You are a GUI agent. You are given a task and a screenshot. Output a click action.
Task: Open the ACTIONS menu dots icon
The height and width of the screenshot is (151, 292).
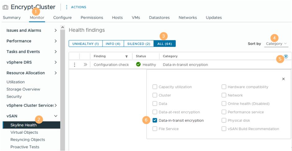tap(66, 7)
